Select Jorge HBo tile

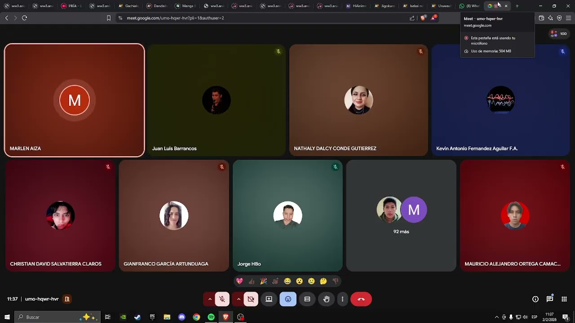click(287, 216)
